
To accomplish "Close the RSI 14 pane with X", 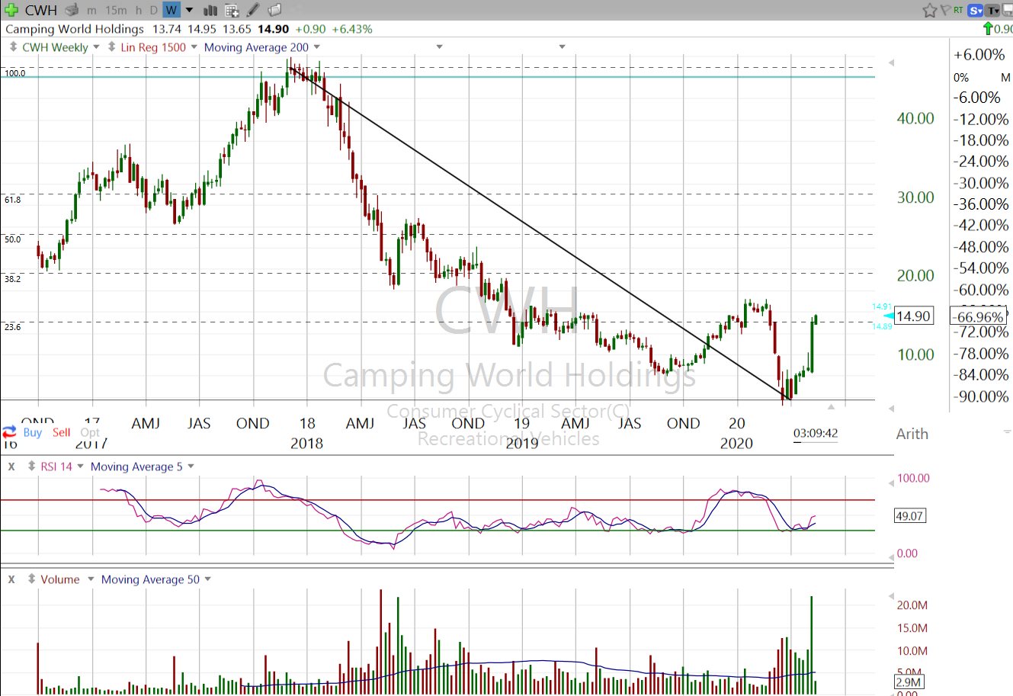I will coord(11,466).
